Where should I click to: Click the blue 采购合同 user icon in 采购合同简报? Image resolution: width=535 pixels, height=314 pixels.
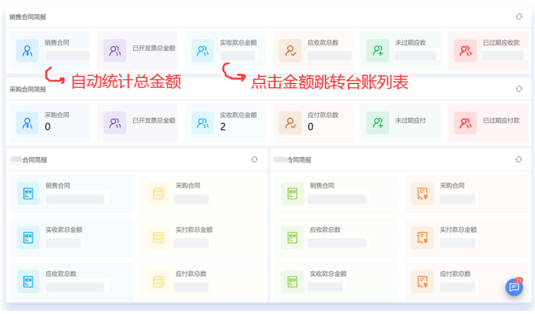[27, 123]
